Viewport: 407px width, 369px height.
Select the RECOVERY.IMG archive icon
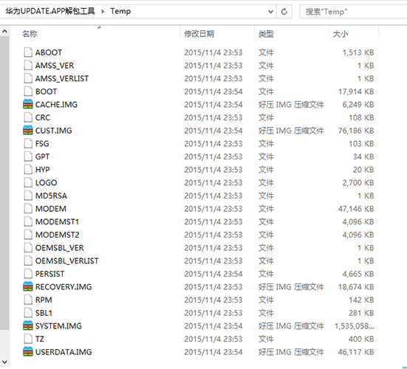[x=28, y=286]
